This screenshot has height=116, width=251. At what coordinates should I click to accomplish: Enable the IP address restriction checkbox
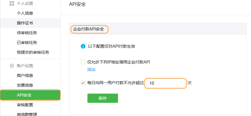83,62
